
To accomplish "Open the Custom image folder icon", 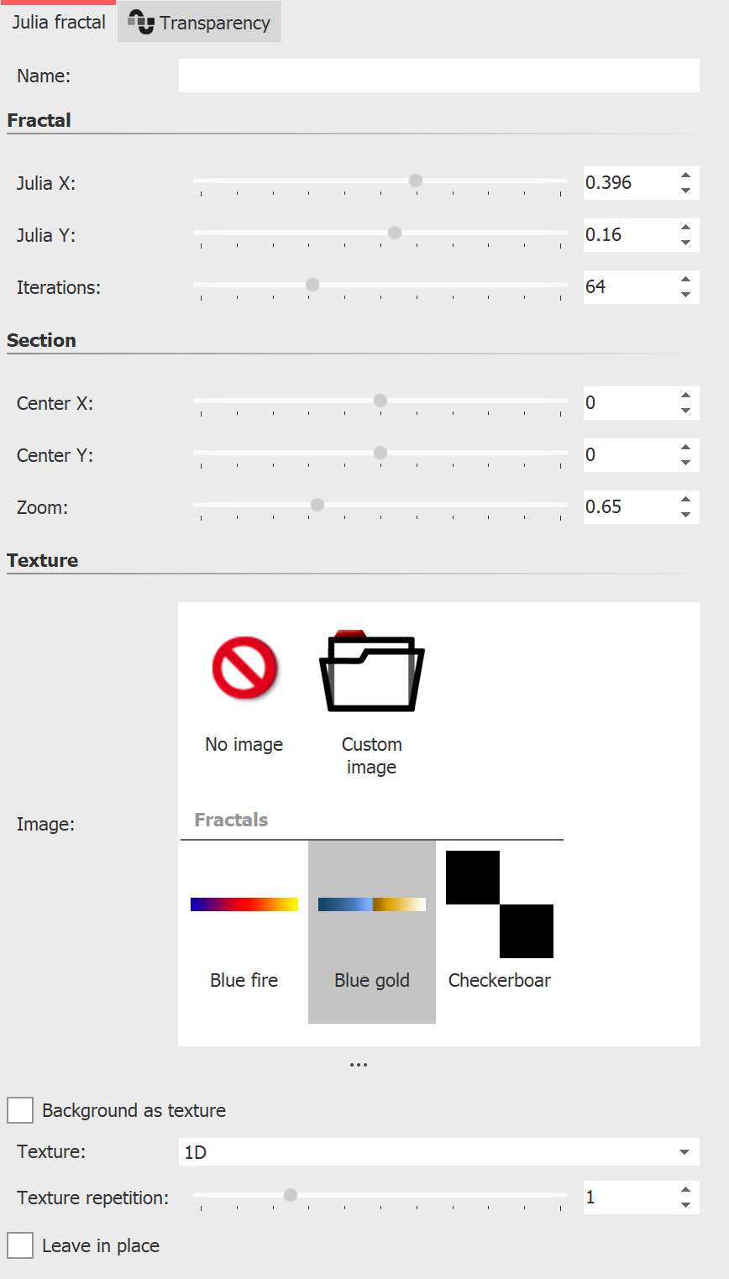I will click(372, 671).
